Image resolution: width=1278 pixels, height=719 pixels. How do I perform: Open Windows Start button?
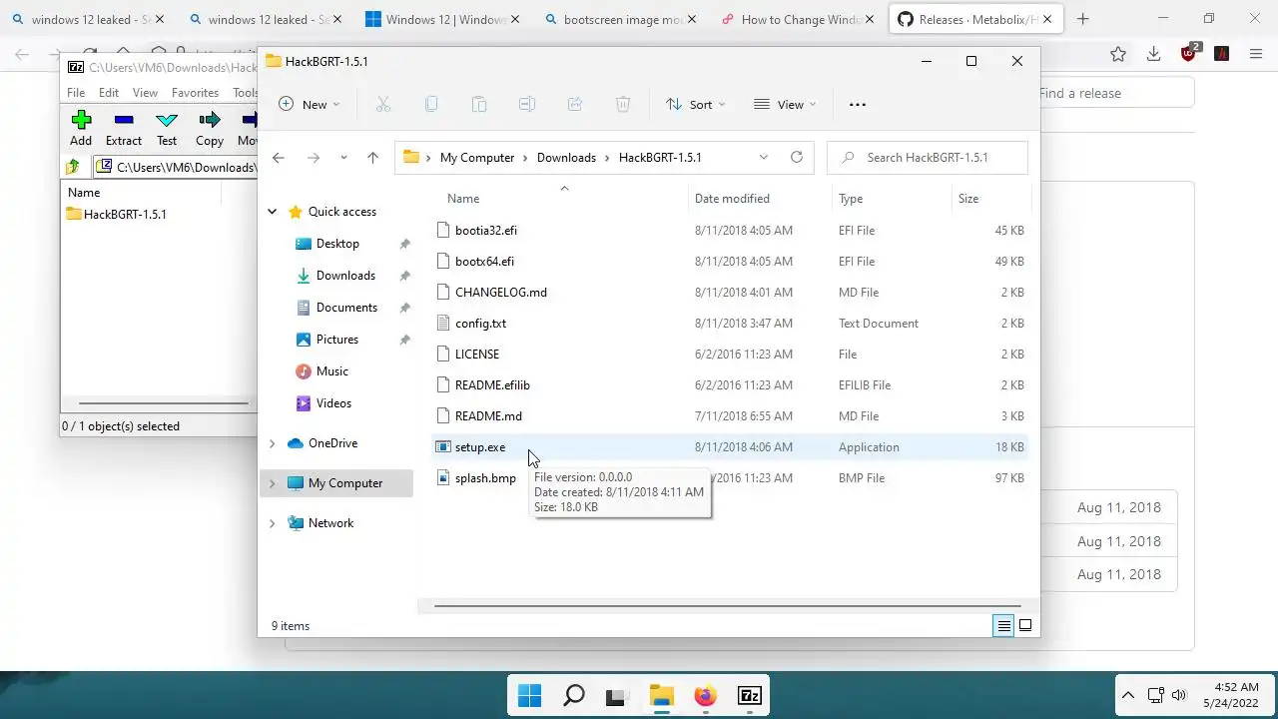click(x=529, y=696)
